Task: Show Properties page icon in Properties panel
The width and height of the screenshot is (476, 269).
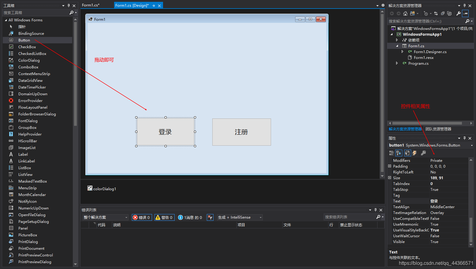Action: (x=407, y=153)
